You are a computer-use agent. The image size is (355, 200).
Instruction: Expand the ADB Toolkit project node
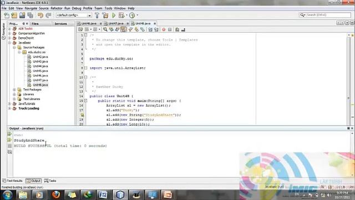(9, 29)
